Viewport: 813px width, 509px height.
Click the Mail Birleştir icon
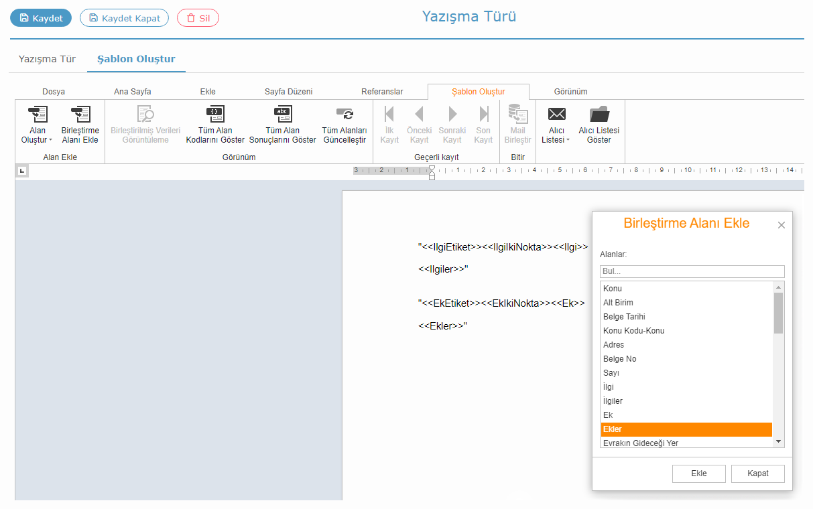pyautogui.click(x=517, y=115)
